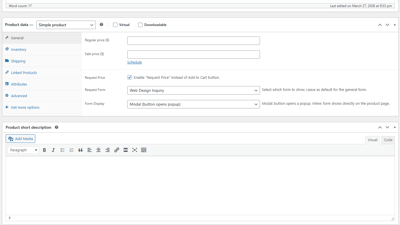This screenshot has height=225, width=400.
Task: Open the Simple product type dropdown
Action: click(x=66, y=25)
